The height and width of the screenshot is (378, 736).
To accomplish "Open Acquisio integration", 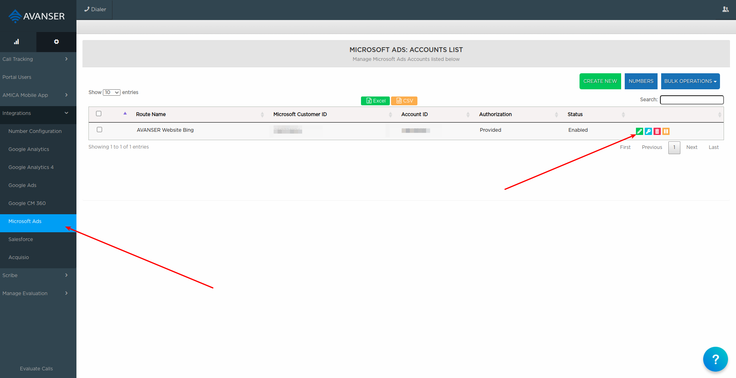I will [38, 257].
